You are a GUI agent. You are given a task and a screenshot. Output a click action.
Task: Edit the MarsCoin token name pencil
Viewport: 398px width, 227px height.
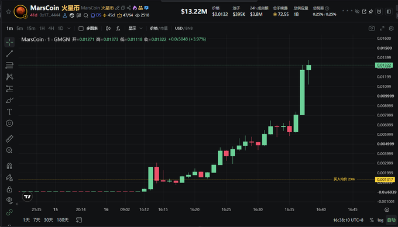coord(117,8)
